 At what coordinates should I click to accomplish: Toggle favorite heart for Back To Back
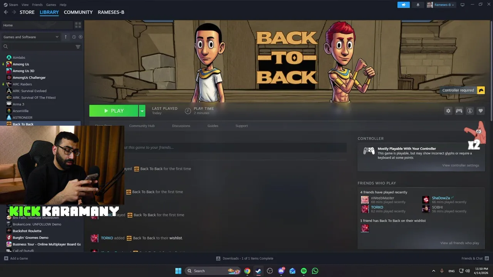click(x=481, y=111)
